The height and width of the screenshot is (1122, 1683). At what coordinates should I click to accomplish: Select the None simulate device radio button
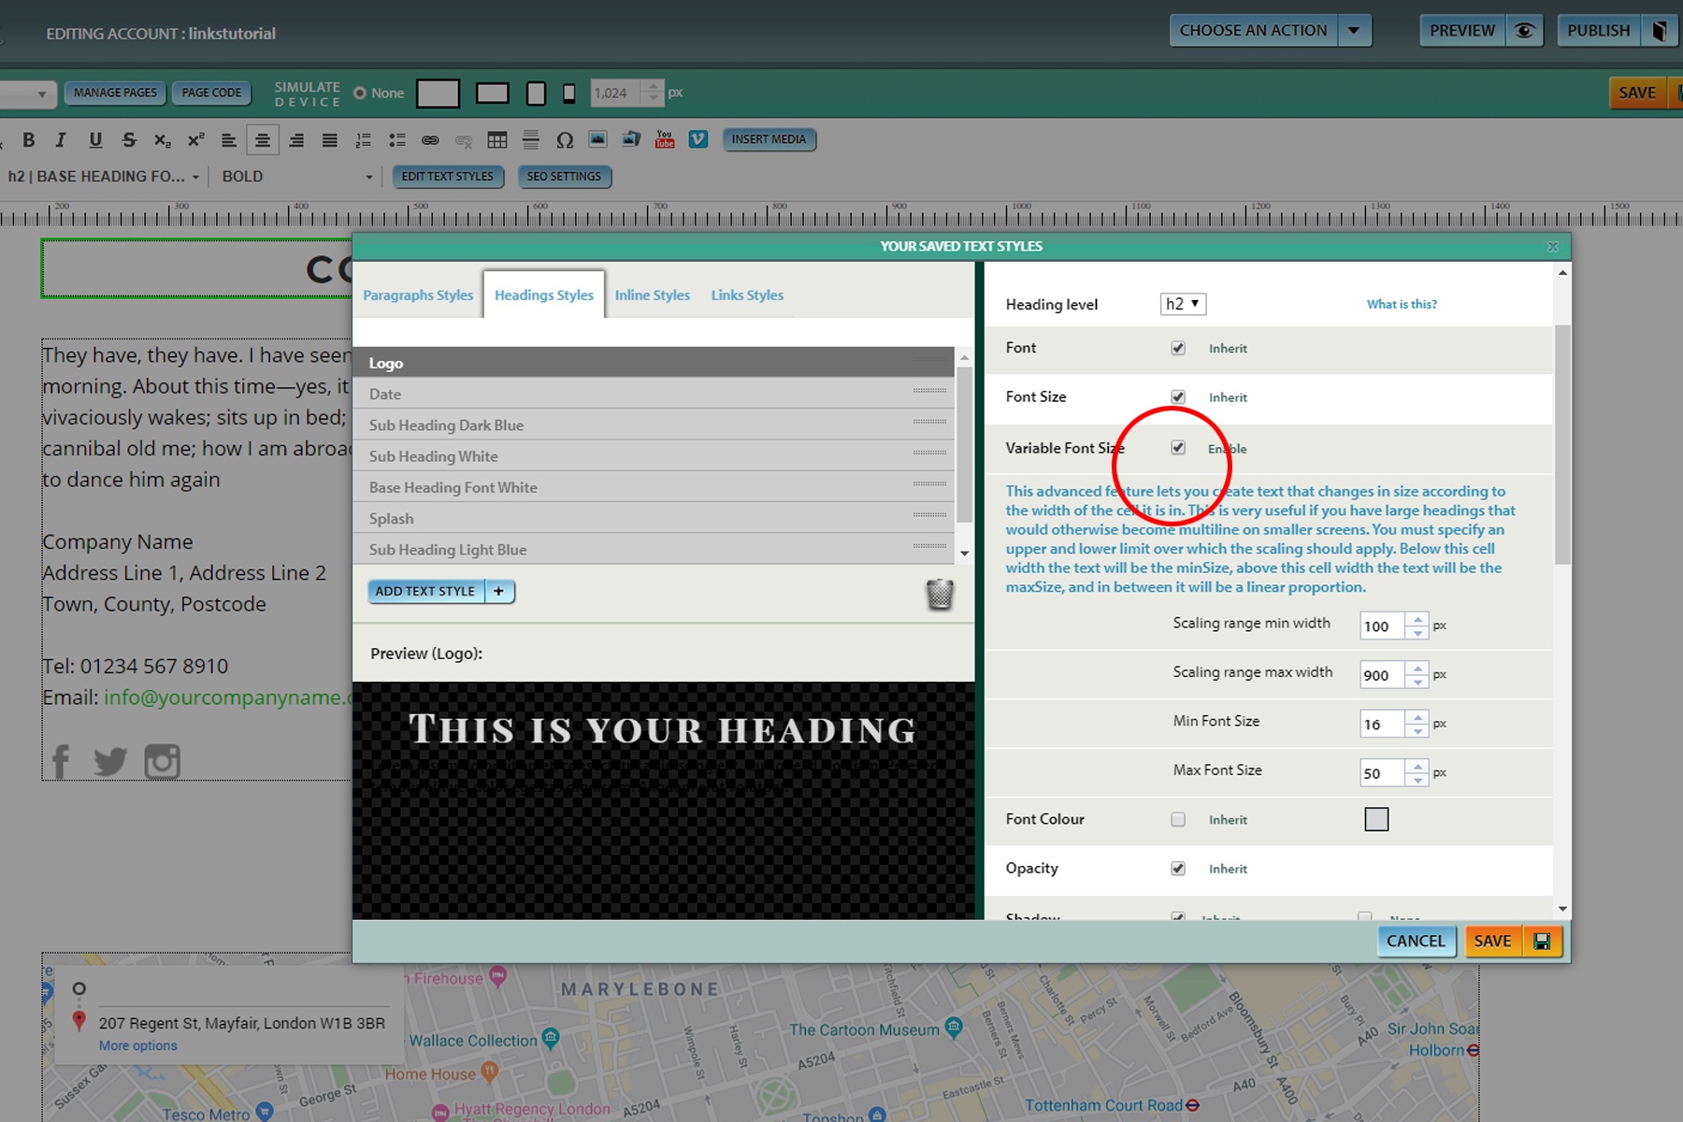360,93
